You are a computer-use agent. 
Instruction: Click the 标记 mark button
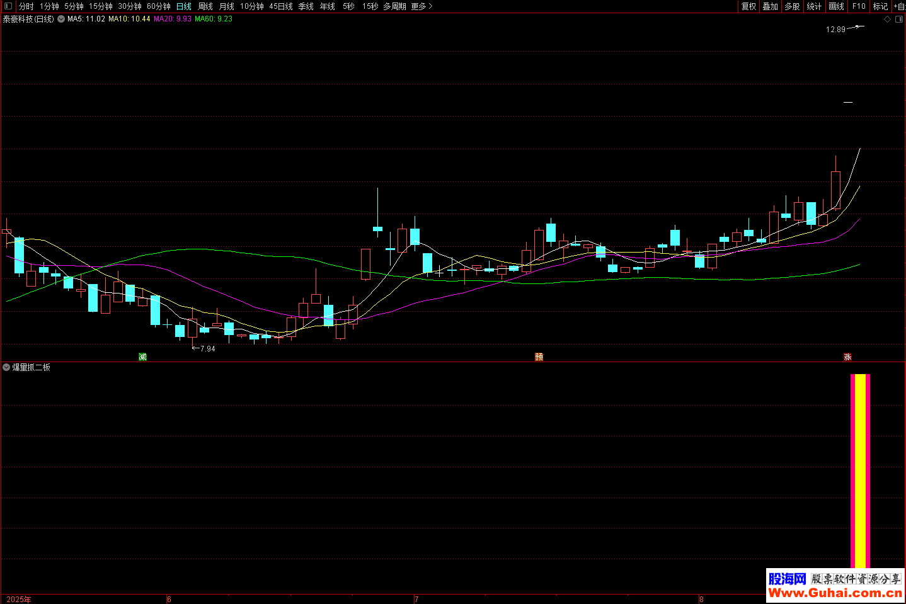pyautogui.click(x=880, y=6)
